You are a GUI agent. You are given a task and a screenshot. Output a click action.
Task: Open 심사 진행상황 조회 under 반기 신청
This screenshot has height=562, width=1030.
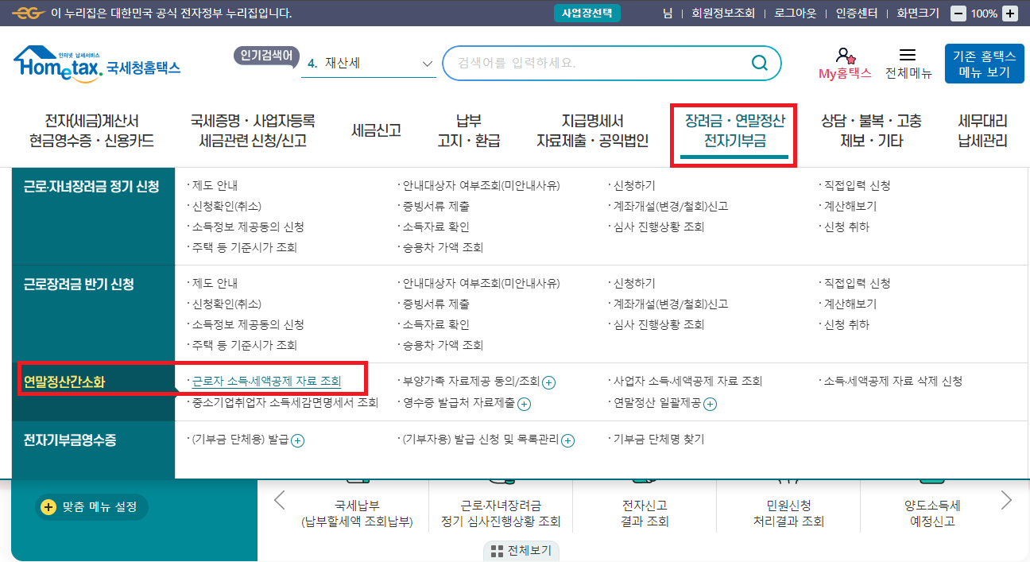(x=659, y=325)
